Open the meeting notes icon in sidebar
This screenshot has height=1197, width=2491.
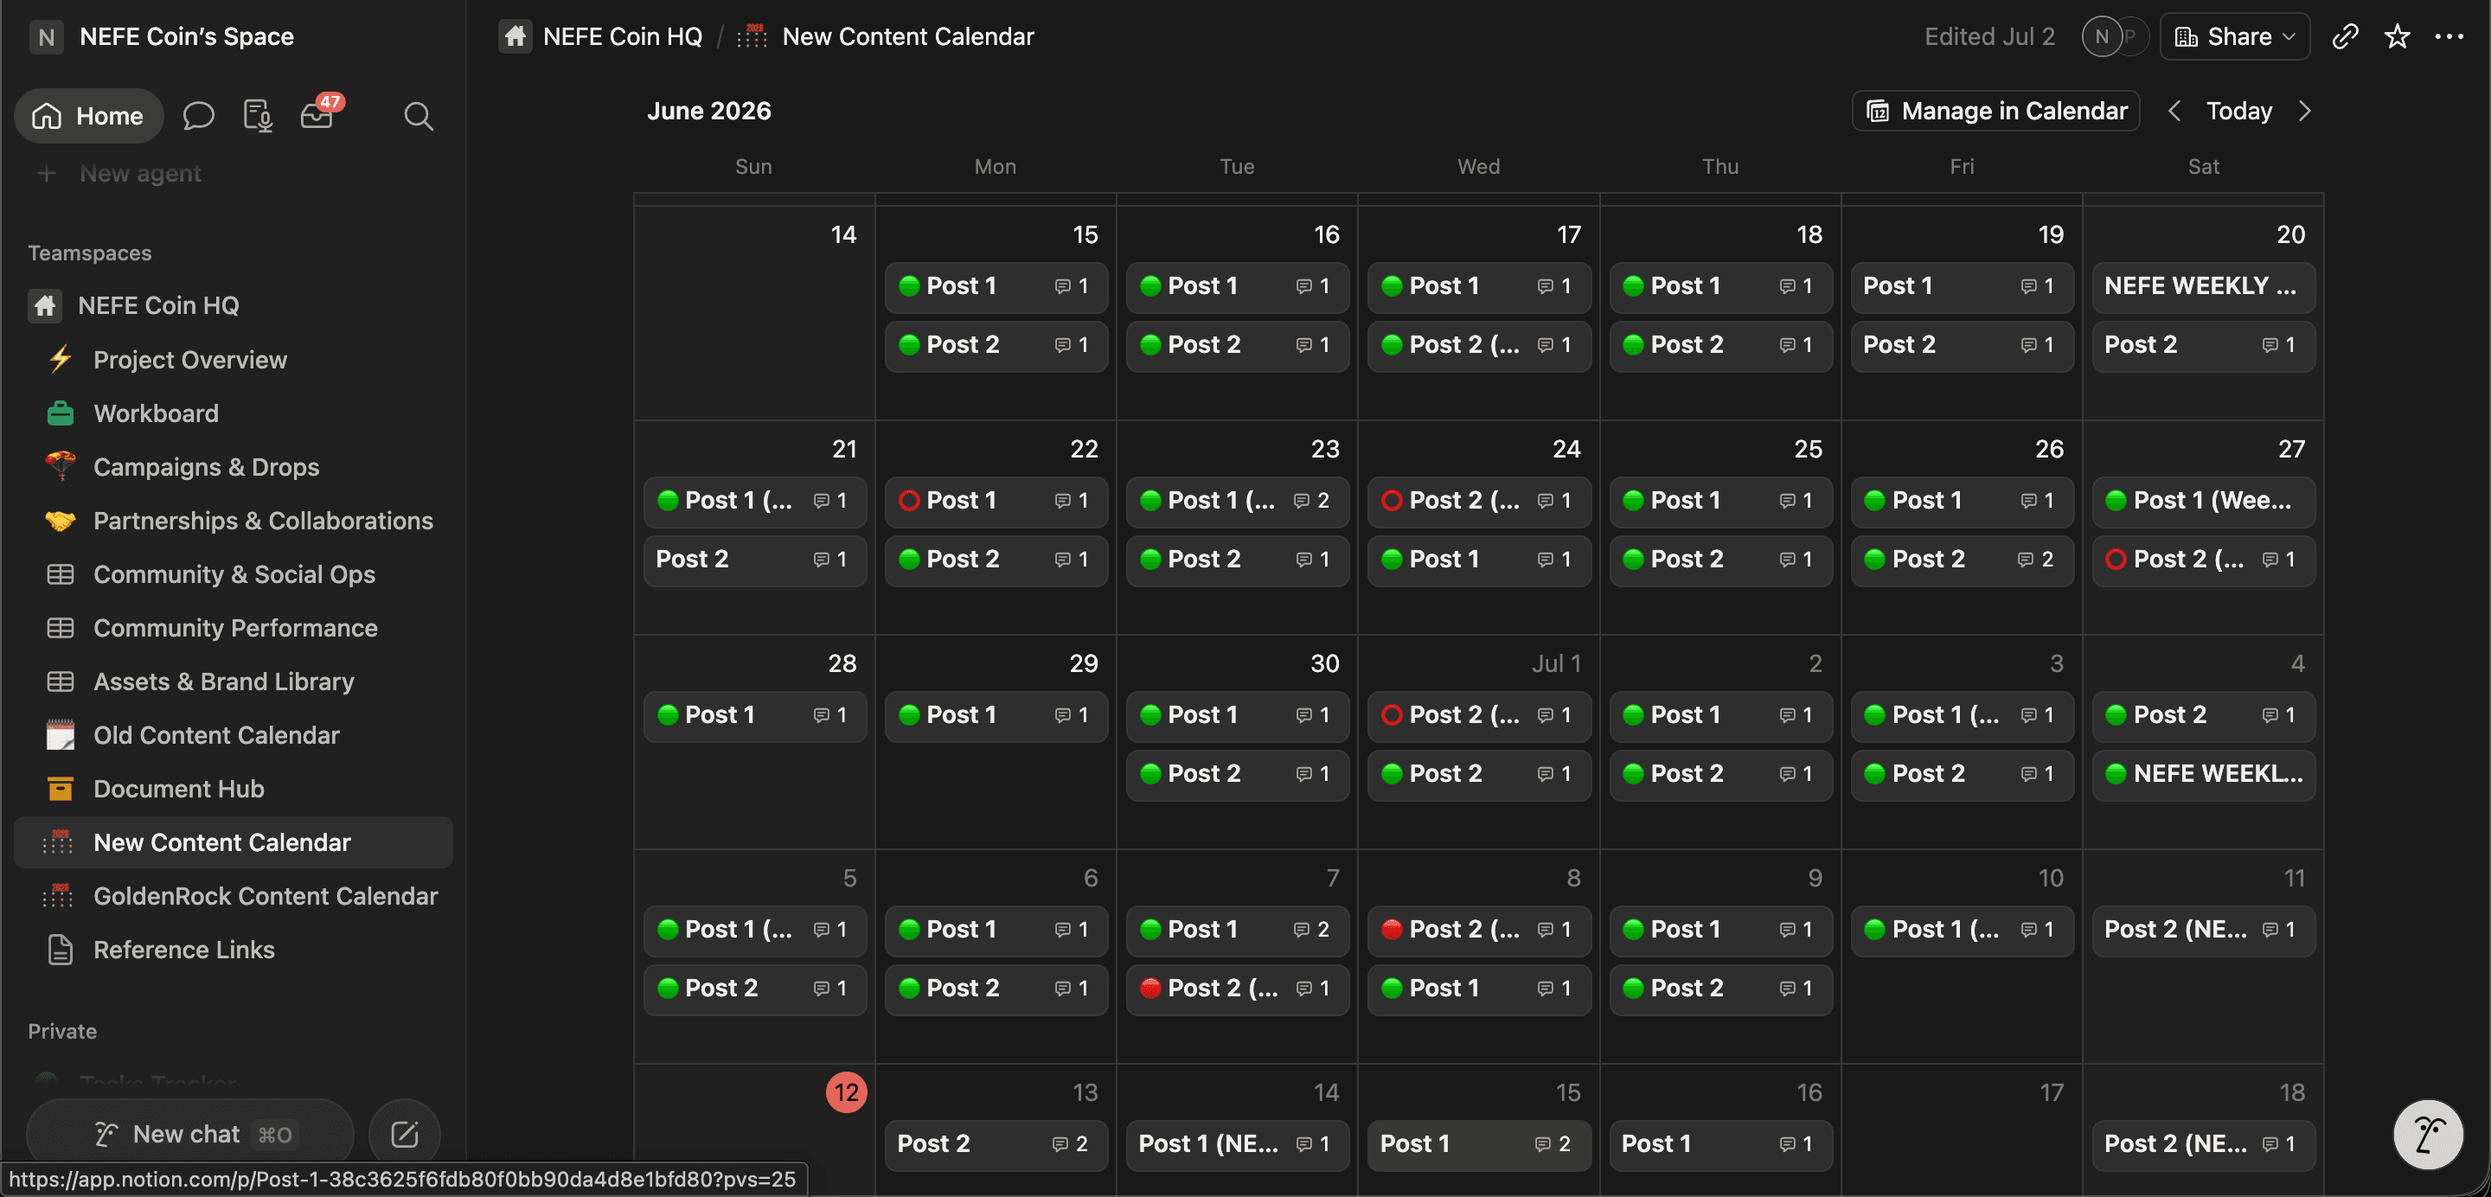pyautogui.click(x=257, y=116)
